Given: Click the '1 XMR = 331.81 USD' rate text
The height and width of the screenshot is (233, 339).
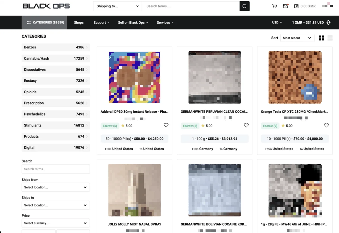Looking at the screenshot, I should click(308, 23).
